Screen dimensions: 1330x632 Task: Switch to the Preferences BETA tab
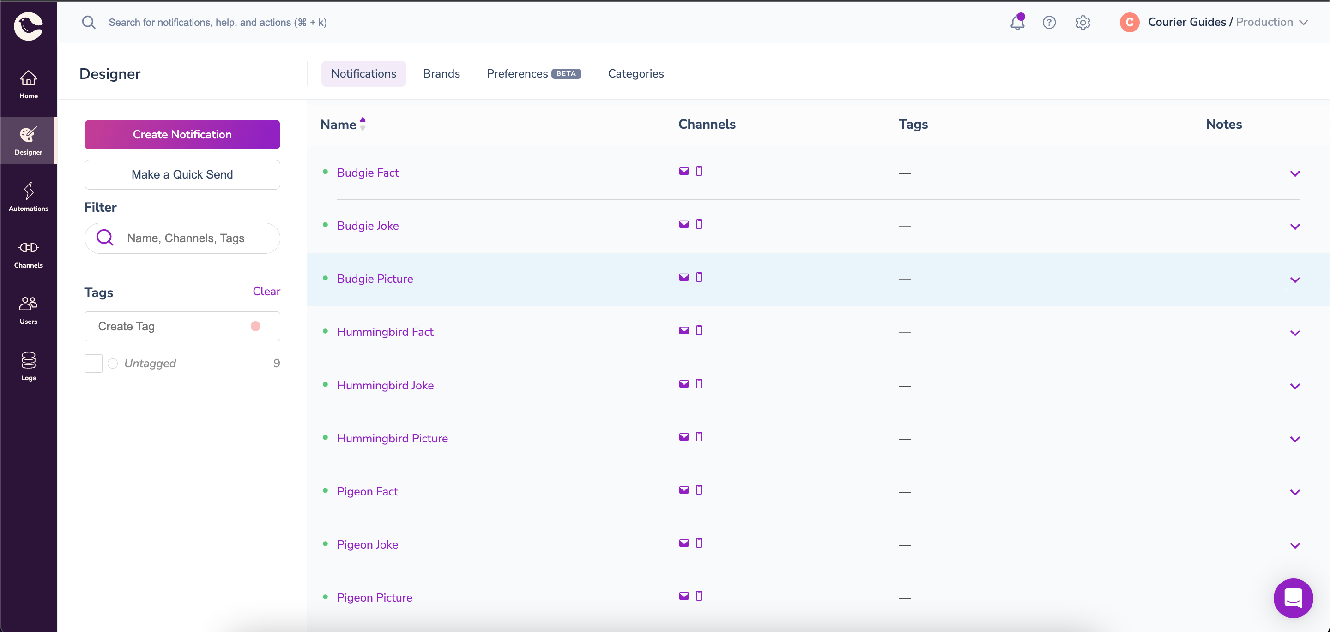click(534, 74)
